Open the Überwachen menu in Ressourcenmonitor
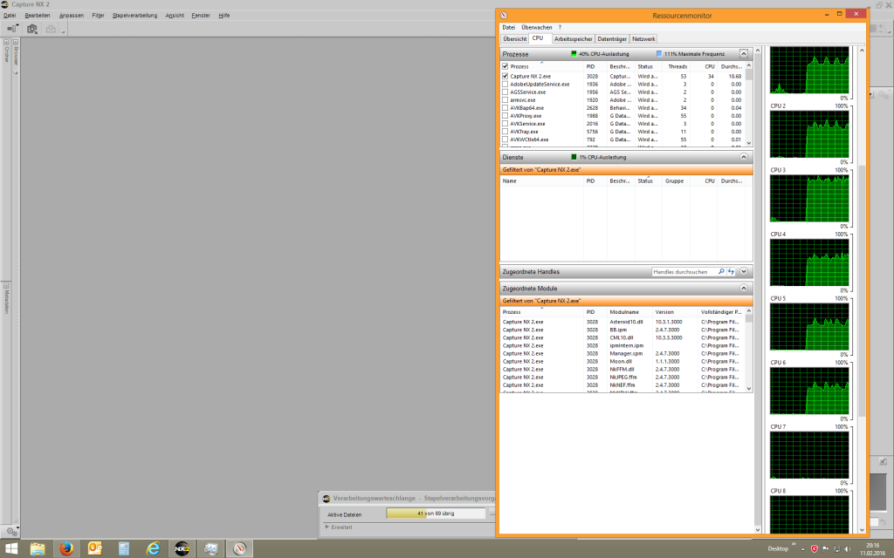The height and width of the screenshot is (558, 894). point(537,27)
